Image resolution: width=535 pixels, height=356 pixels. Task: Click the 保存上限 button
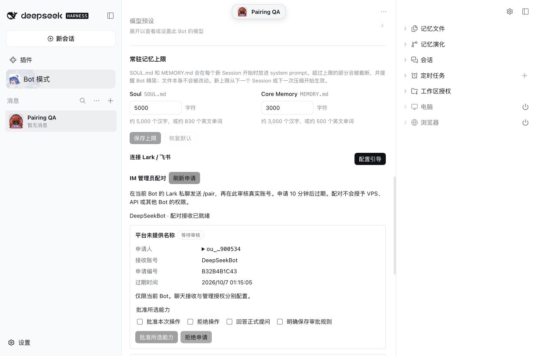point(145,138)
